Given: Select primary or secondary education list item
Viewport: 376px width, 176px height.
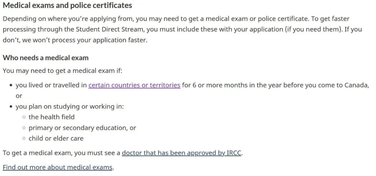Looking at the screenshot, I should coord(82,128).
